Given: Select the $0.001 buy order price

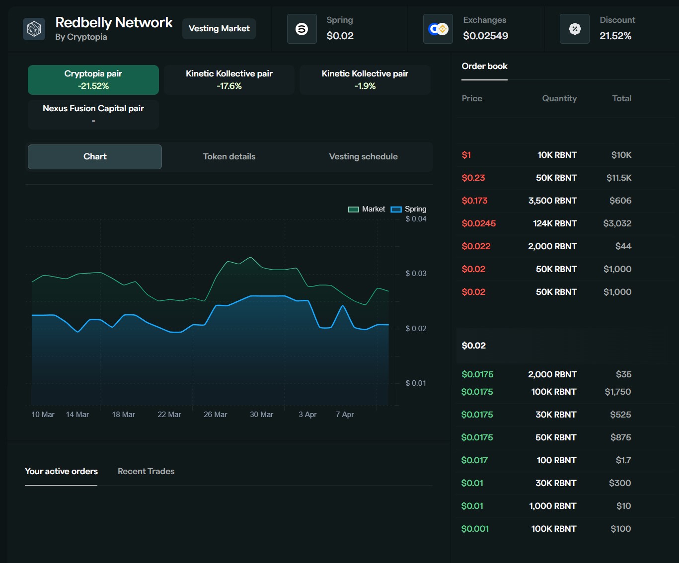Looking at the screenshot, I should [475, 529].
